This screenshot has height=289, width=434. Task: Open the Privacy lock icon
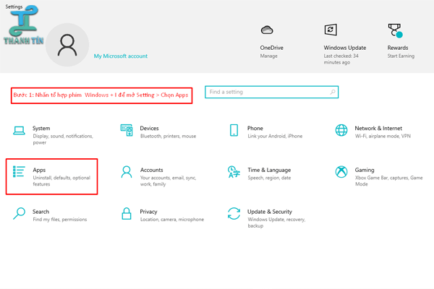[x=127, y=213]
